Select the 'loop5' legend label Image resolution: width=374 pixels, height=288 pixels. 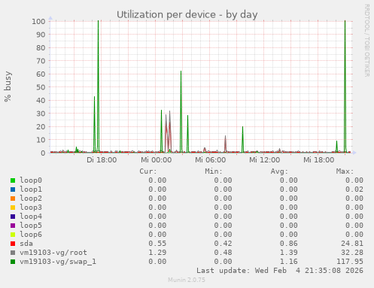[x=31, y=226]
